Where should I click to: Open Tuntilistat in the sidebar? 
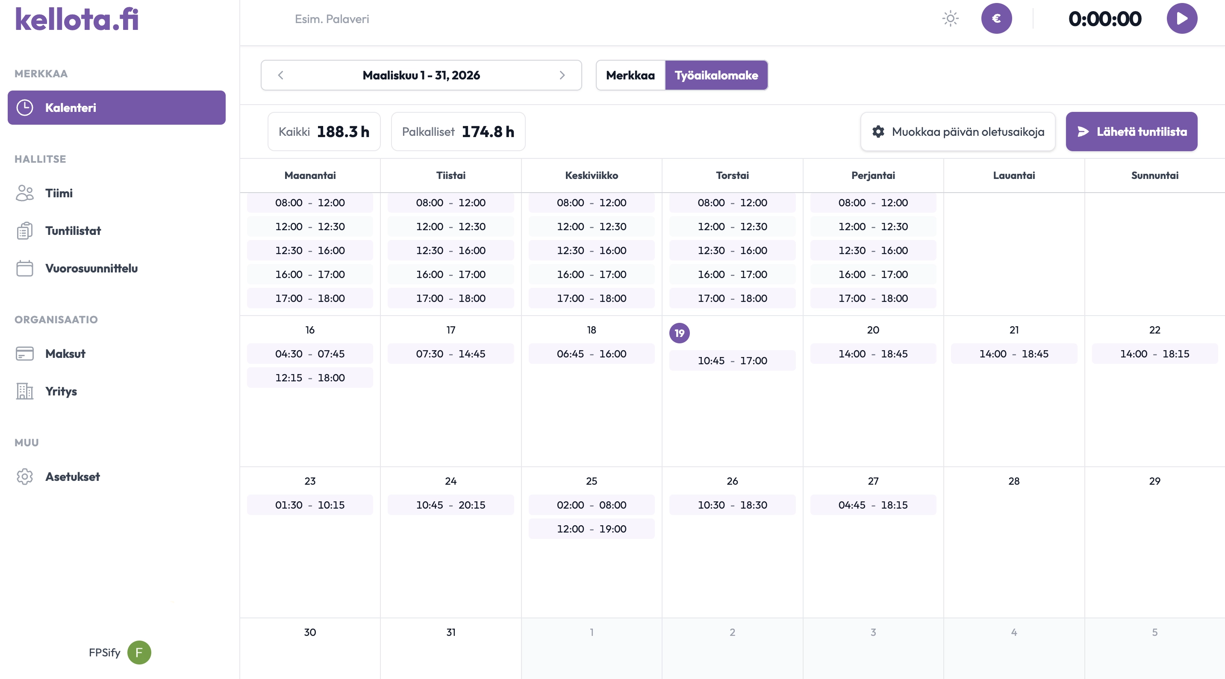coord(73,231)
